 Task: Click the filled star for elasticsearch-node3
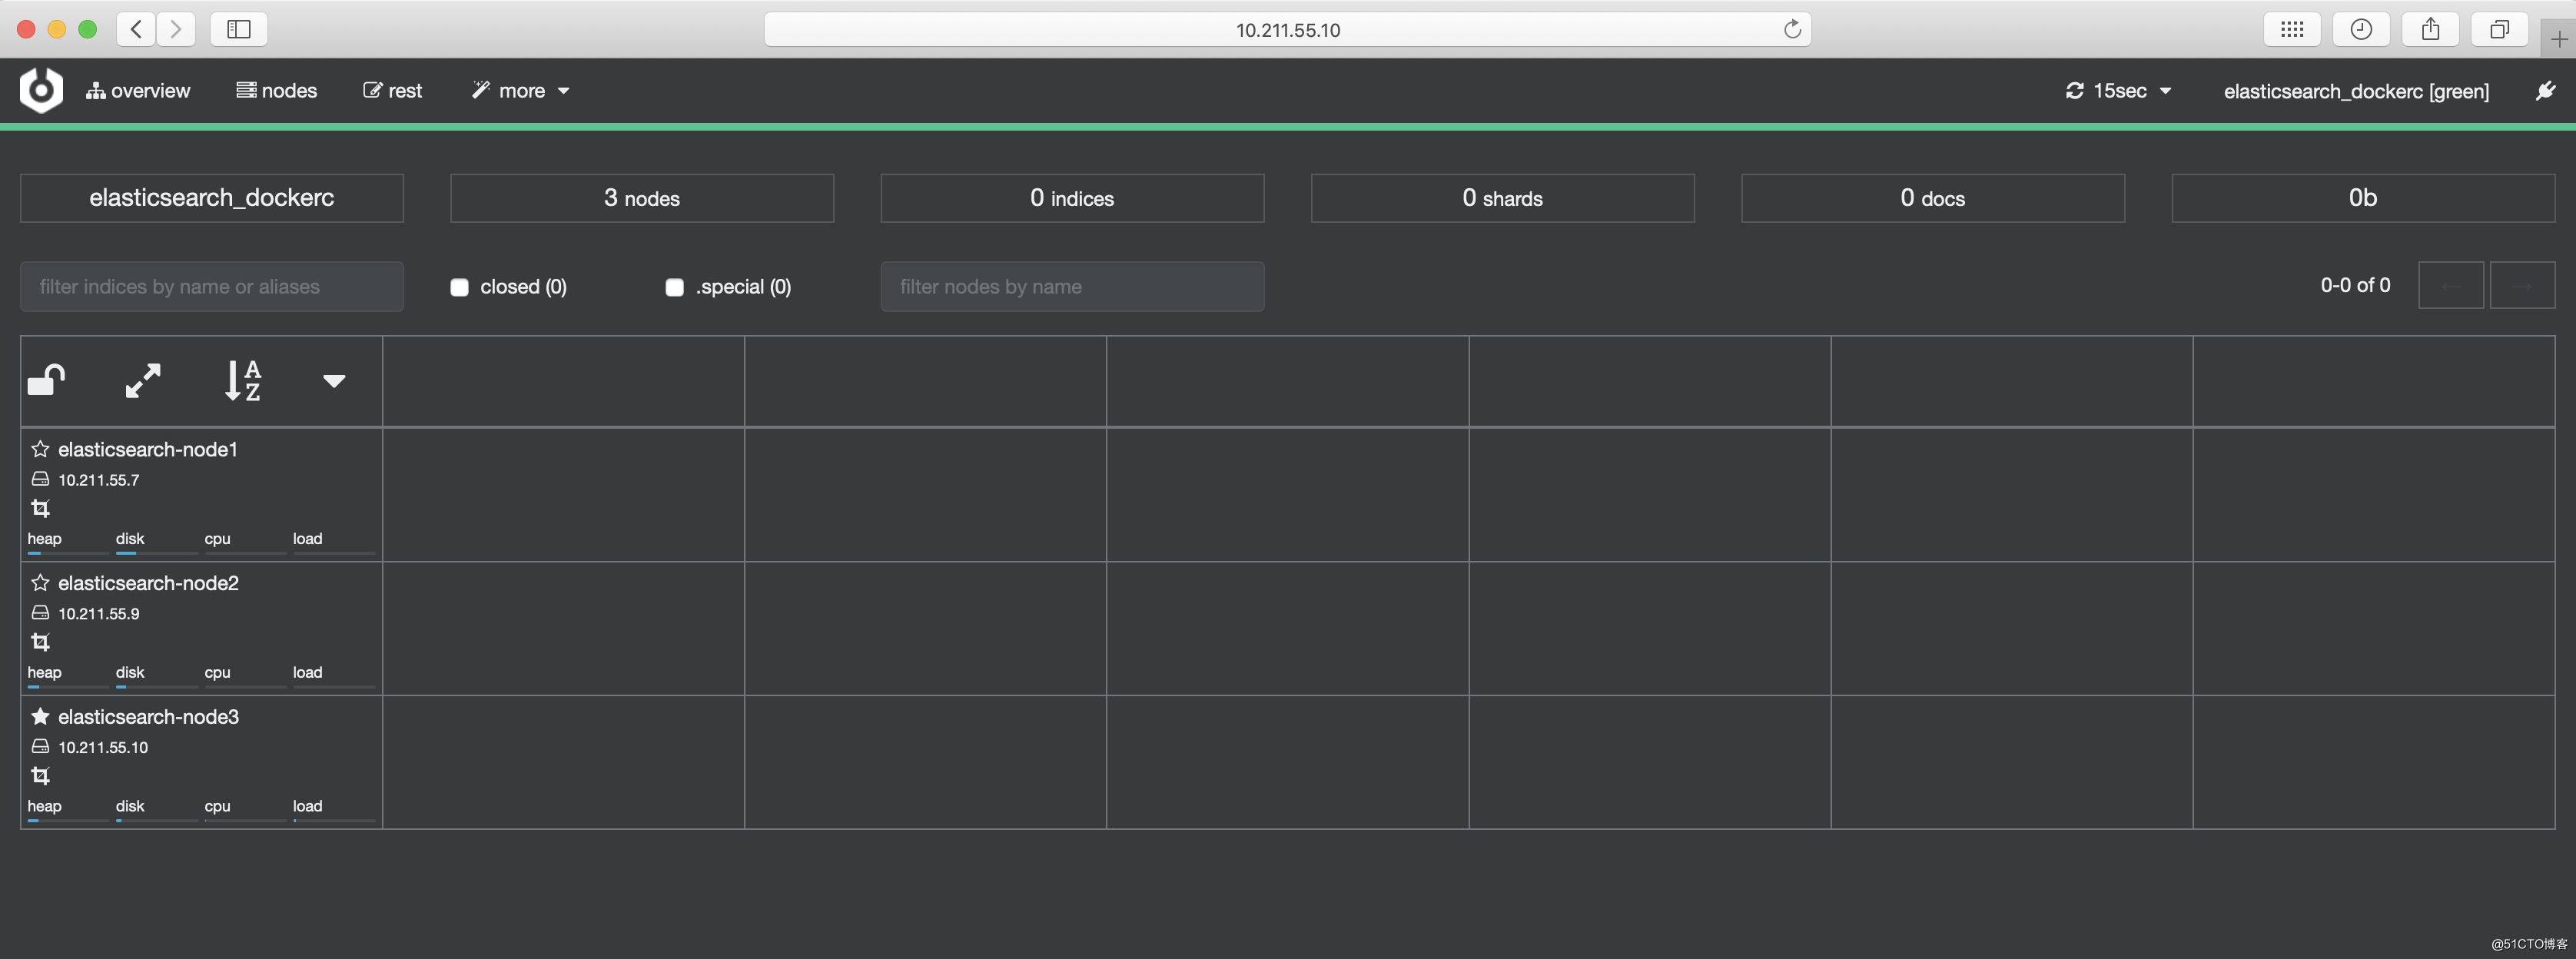40,717
